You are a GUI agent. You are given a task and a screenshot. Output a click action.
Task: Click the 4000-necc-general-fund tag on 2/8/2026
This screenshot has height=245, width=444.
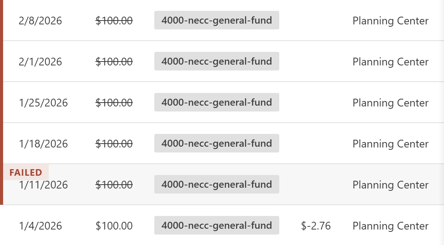pyautogui.click(x=217, y=21)
